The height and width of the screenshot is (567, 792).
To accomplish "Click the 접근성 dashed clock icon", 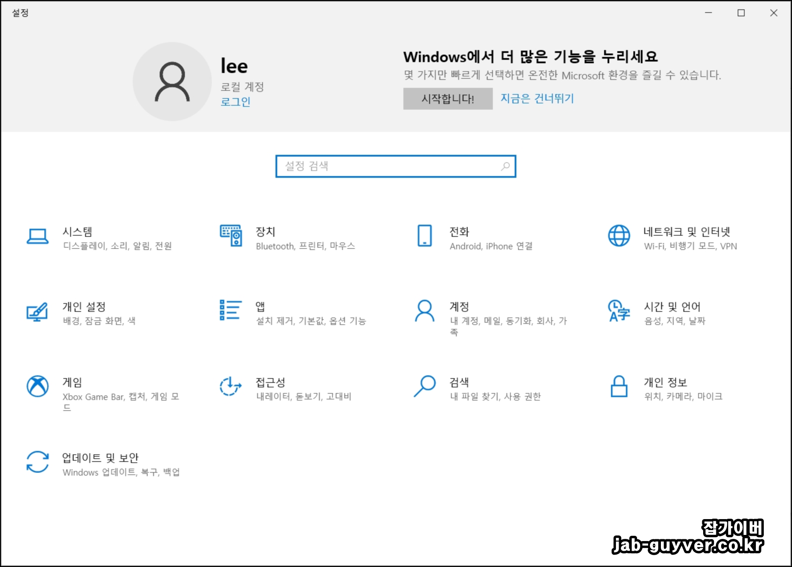I will (231, 386).
